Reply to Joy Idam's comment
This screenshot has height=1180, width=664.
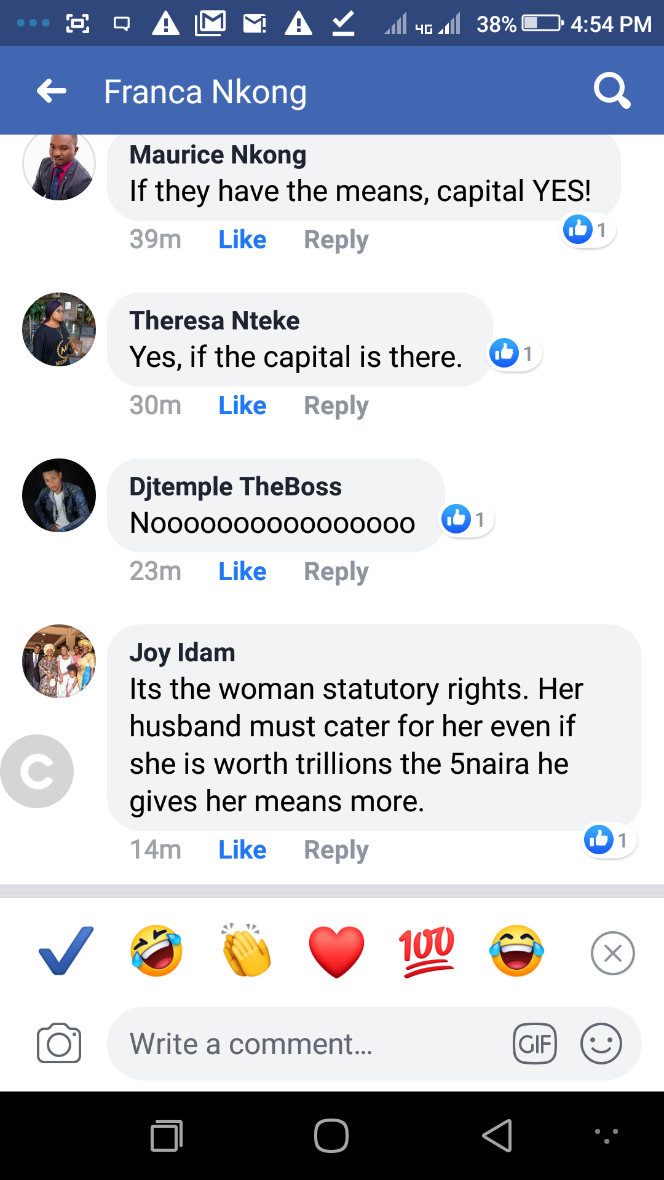tap(336, 850)
